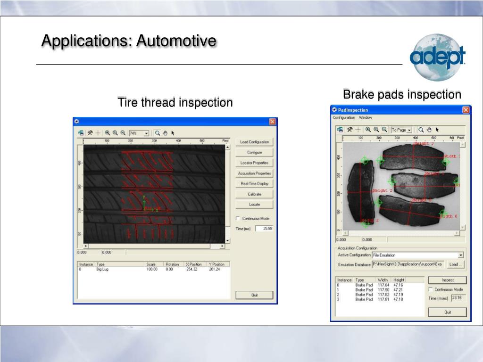Select the crosshair tool in tire inspection toolbar
This screenshot has width=483, height=362.
[x=98, y=133]
